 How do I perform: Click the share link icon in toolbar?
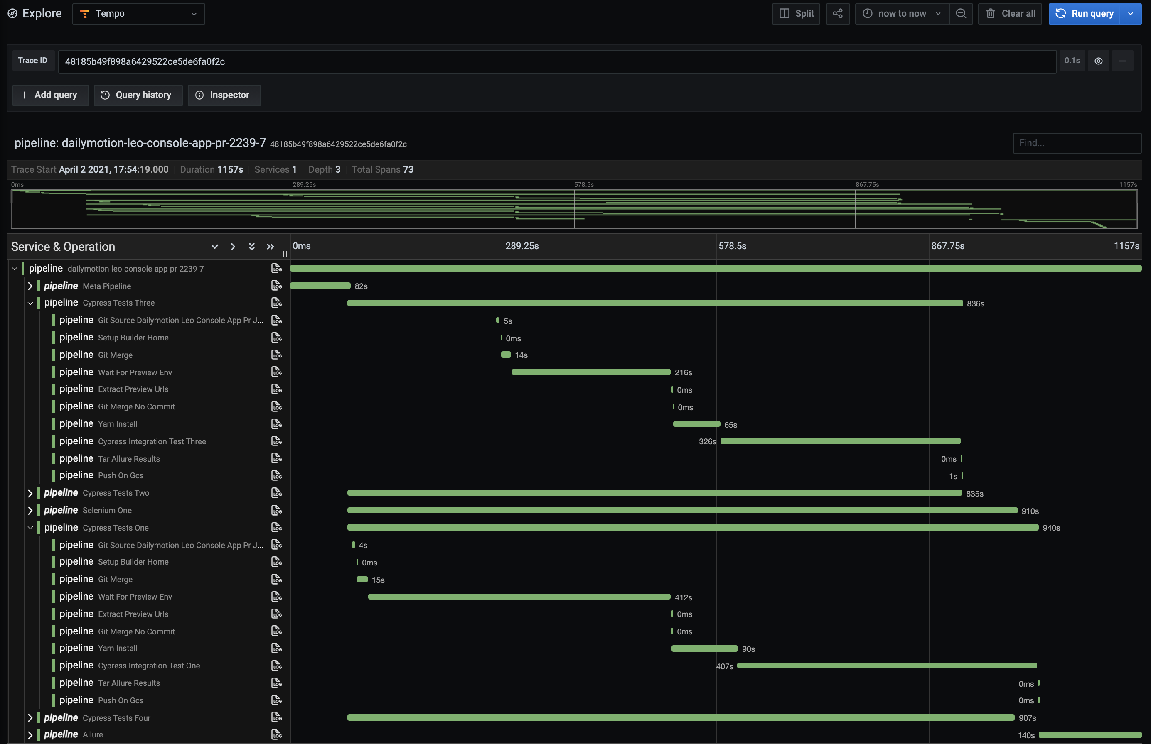[837, 14]
